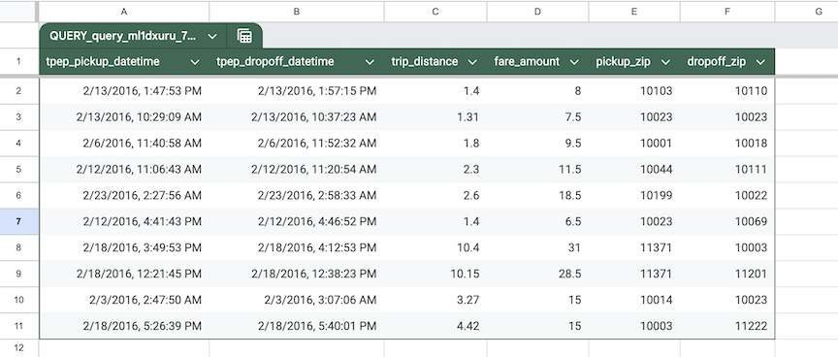Image resolution: width=838 pixels, height=357 pixels.
Task: Expand the QUERY_query table name dropdown
Action: tap(212, 36)
